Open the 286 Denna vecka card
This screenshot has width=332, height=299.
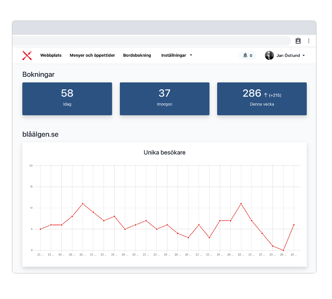262,99
